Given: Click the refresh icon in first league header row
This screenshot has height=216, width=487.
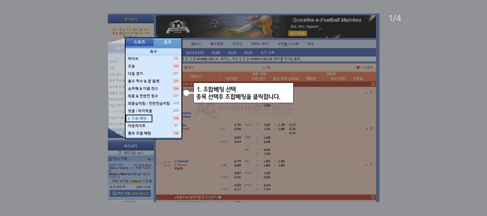Looking at the screenshot, I should coord(373,84).
